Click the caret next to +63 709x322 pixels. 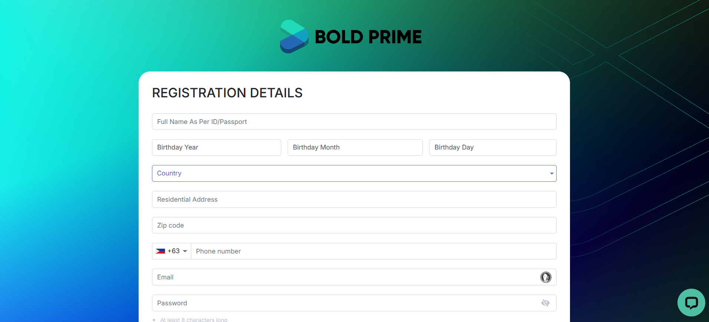pyautogui.click(x=185, y=251)
